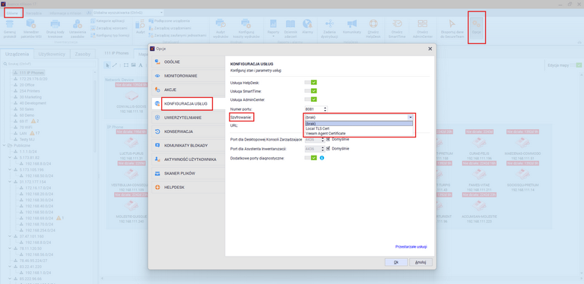Open AKCJE section in Opcje dialog

pyautogui.click(x=189, y=90)
